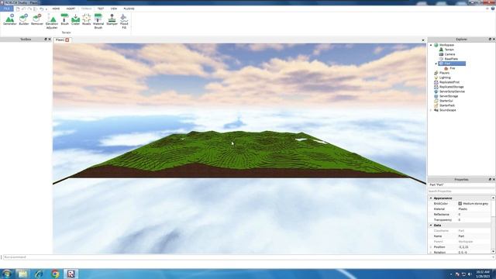The width and height of the screenshot is (496, 279).
Task: Select the terrain Remover tool
Action: [x=37, y=19]
